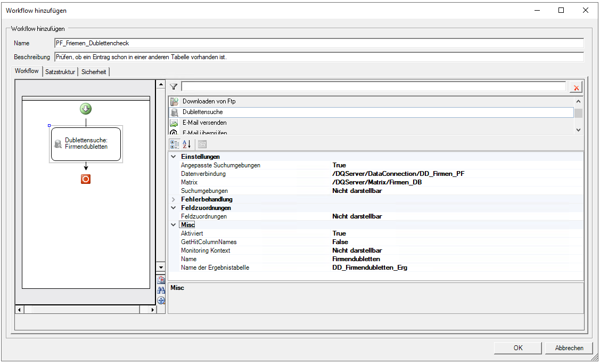Viewport: 600px width, 364px height.
Task: Select the Monitoring Kontext property label
Action: click(206, 250)
